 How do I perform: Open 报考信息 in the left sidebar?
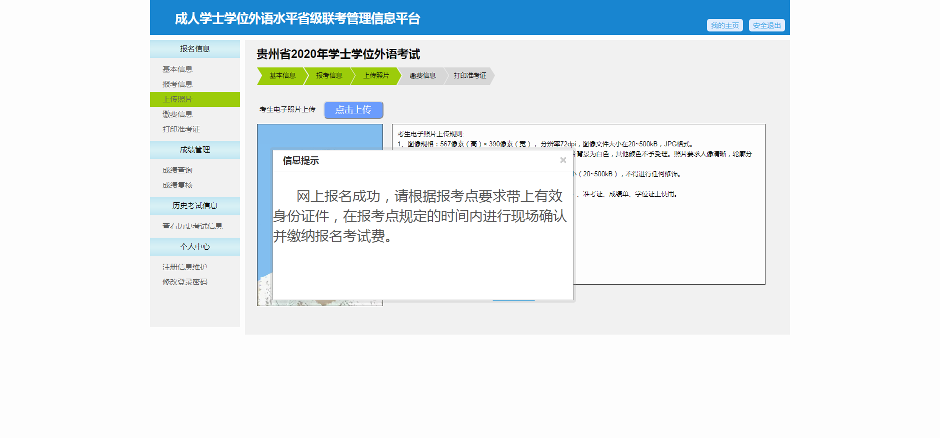(177, 84)
